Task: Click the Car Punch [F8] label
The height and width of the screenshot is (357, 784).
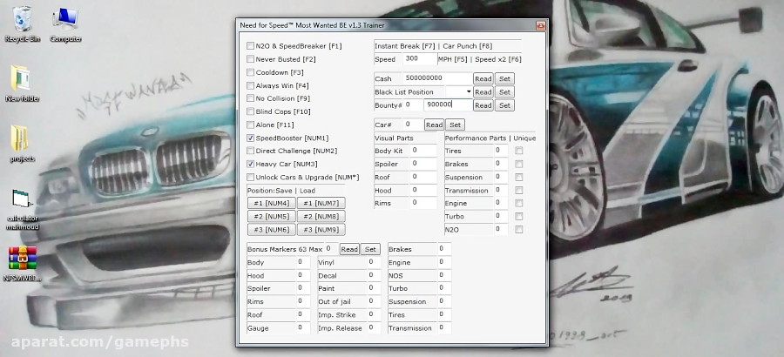Action: click(468, 46)
